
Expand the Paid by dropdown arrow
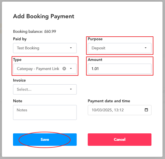pos(71,48)
